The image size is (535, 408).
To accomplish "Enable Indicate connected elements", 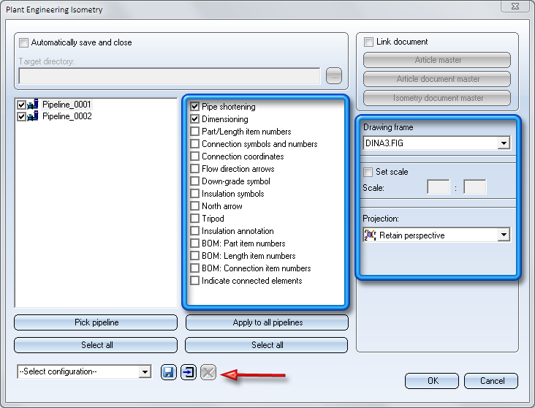I will coord(195,281).
